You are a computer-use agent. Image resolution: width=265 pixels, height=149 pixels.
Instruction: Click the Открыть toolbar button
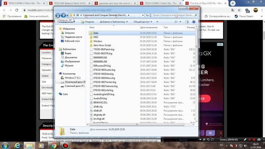[x=87, y=22]
